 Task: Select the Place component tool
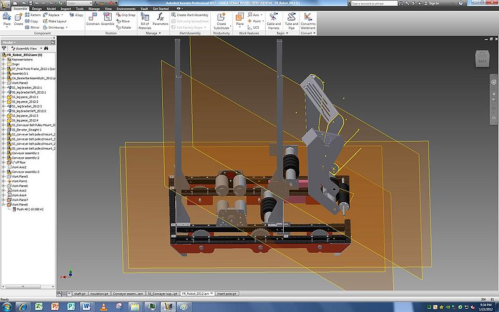7,19
